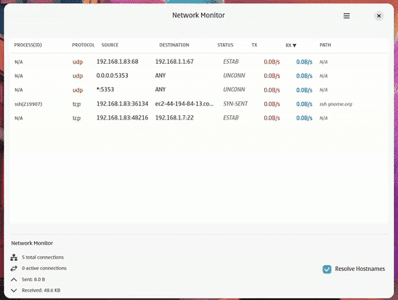The image size is (398, 300).
Task: Click the total connections network icon
Action: pyautogui.click(x=14, y=258)
